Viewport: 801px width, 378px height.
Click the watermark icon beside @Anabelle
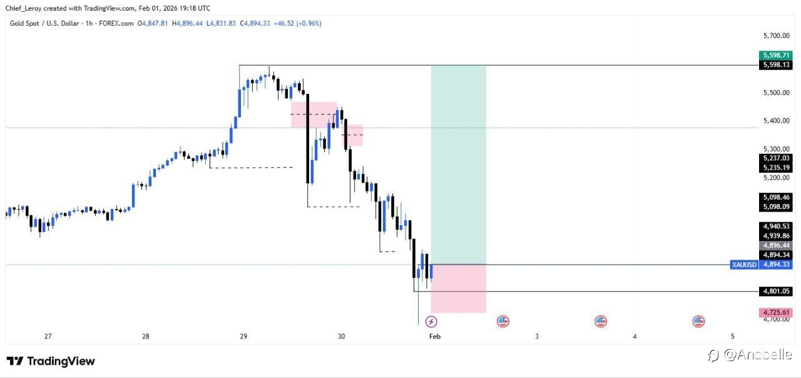pos(713,355)
